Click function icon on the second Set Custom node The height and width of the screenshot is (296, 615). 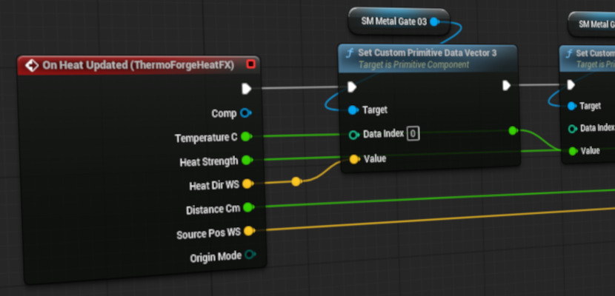coord(569,54)
